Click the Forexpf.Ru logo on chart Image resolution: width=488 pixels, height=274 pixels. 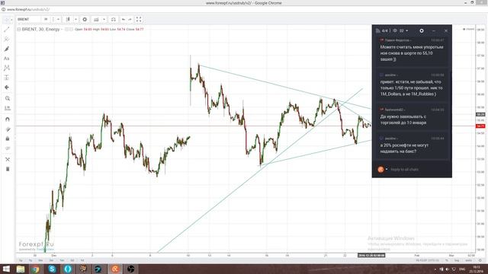point(36,244)
